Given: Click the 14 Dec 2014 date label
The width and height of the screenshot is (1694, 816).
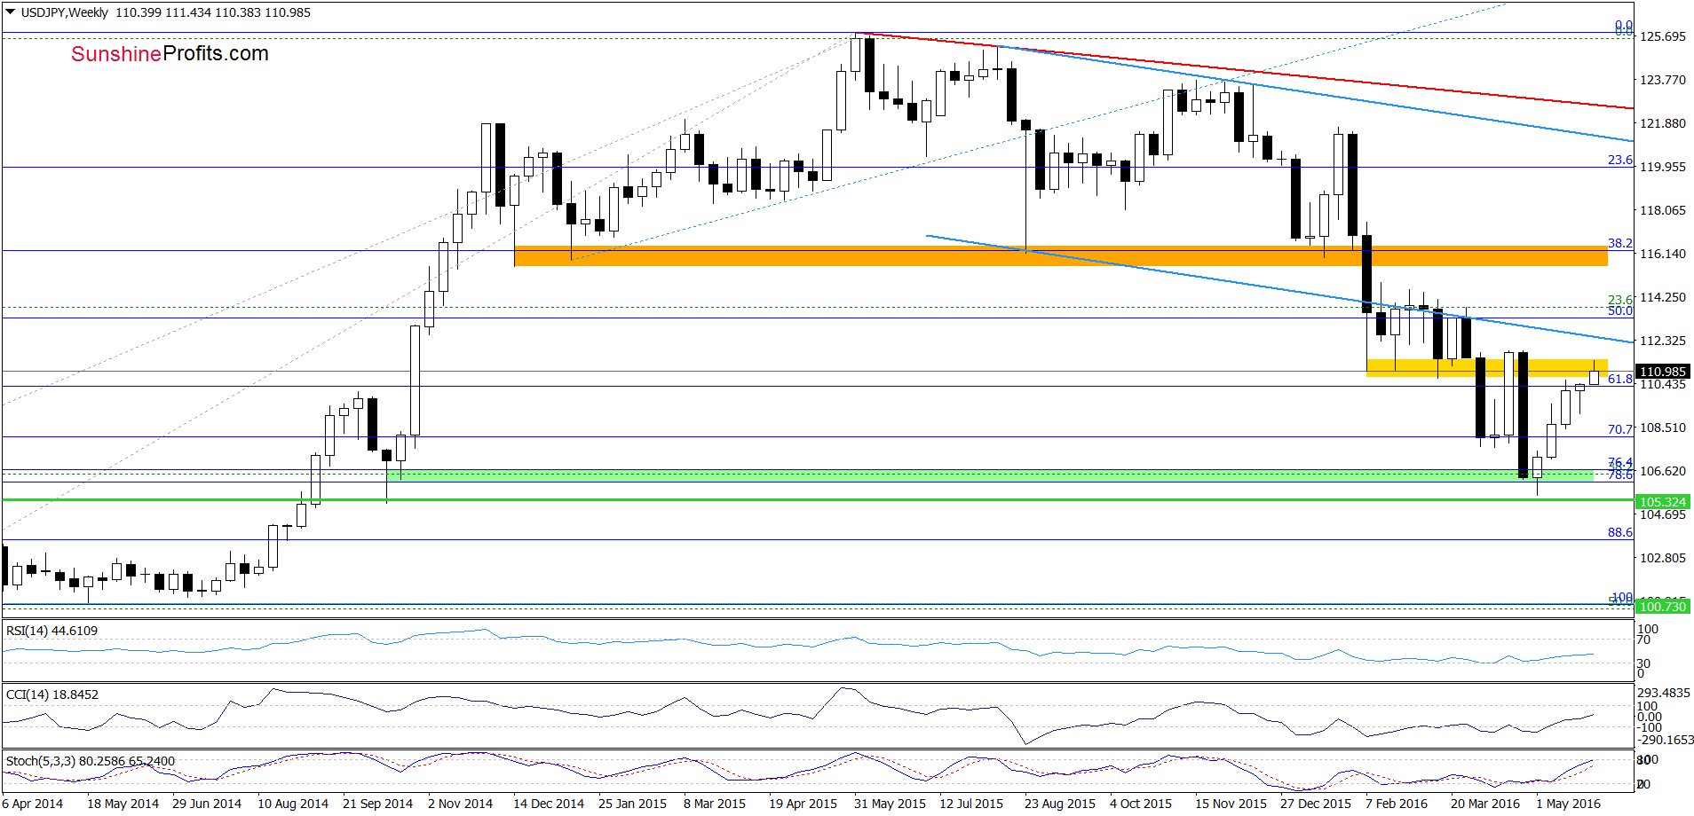Looking at the screenshot, I should (549, 804).
